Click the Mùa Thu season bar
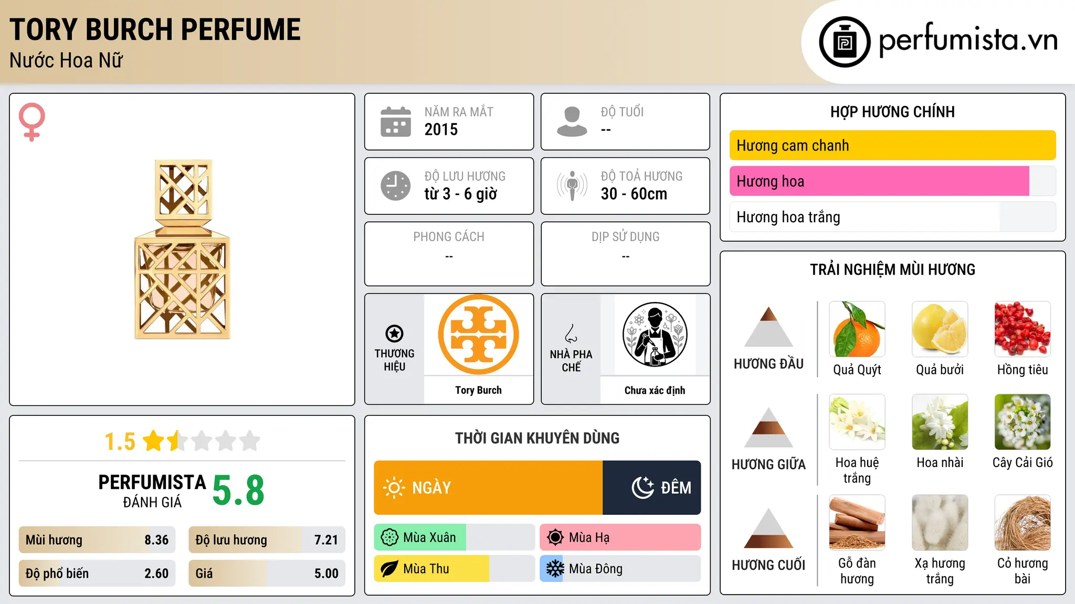The height and width of the screenshot is (604, 1075). tap(454, 569)
